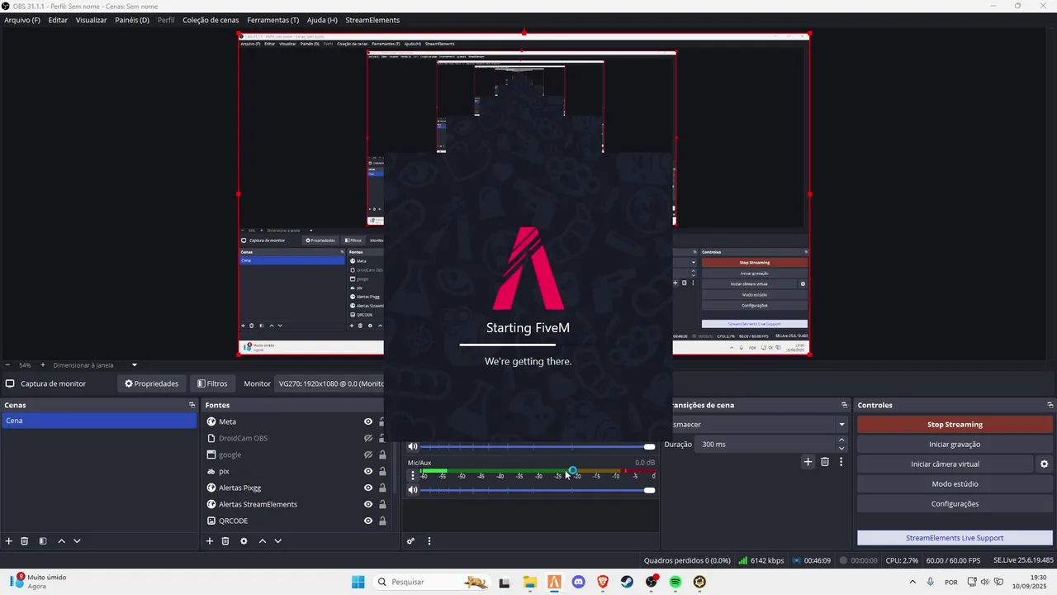Delete selected scene with trash icon
Image resolution: width=1057 pixels, height=595 pixels.
pos(25,541)
